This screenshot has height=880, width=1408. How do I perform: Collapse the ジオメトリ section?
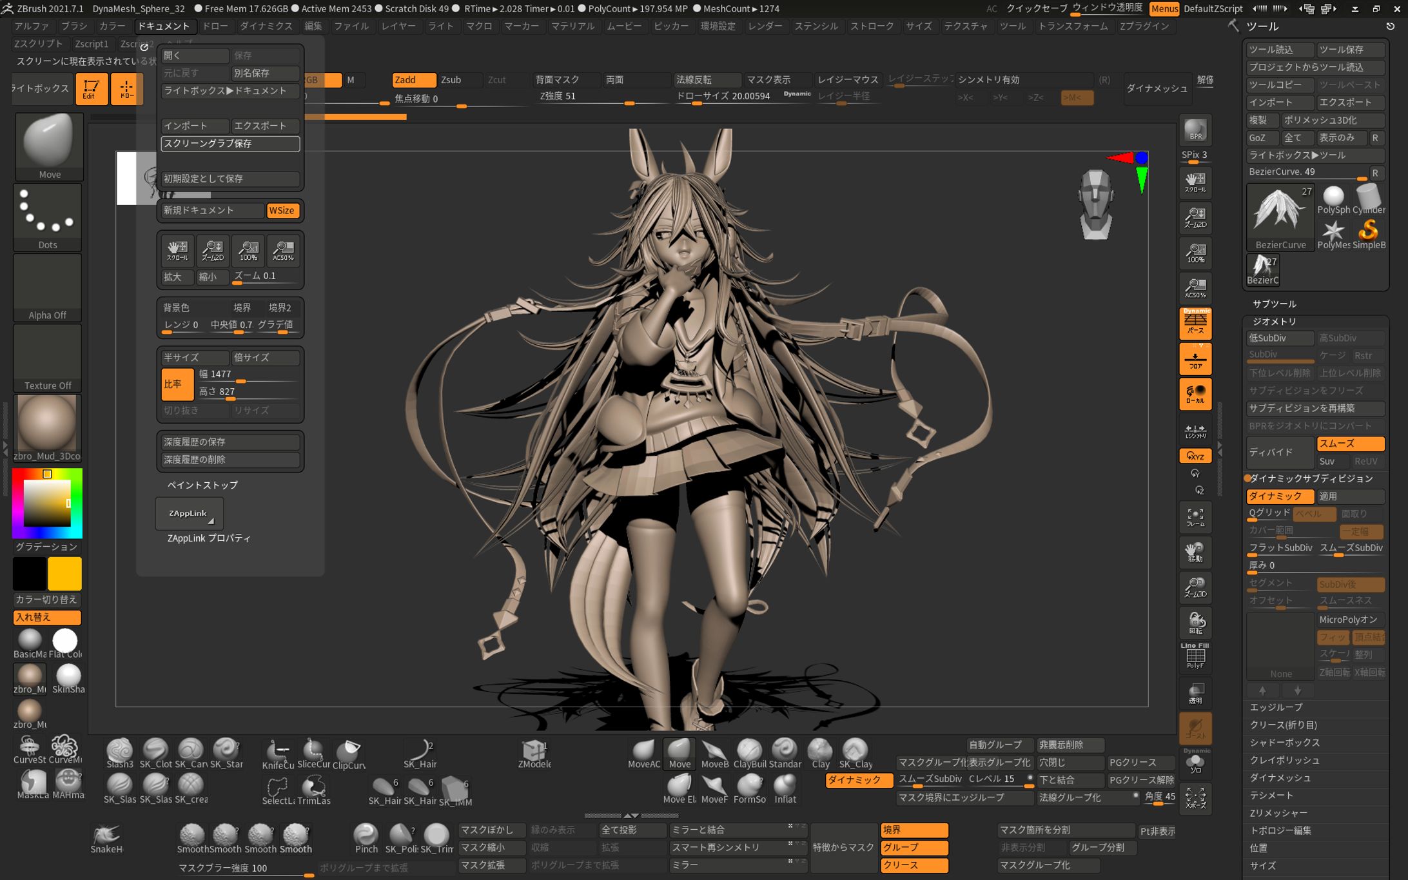click(x=1274, y=321)
